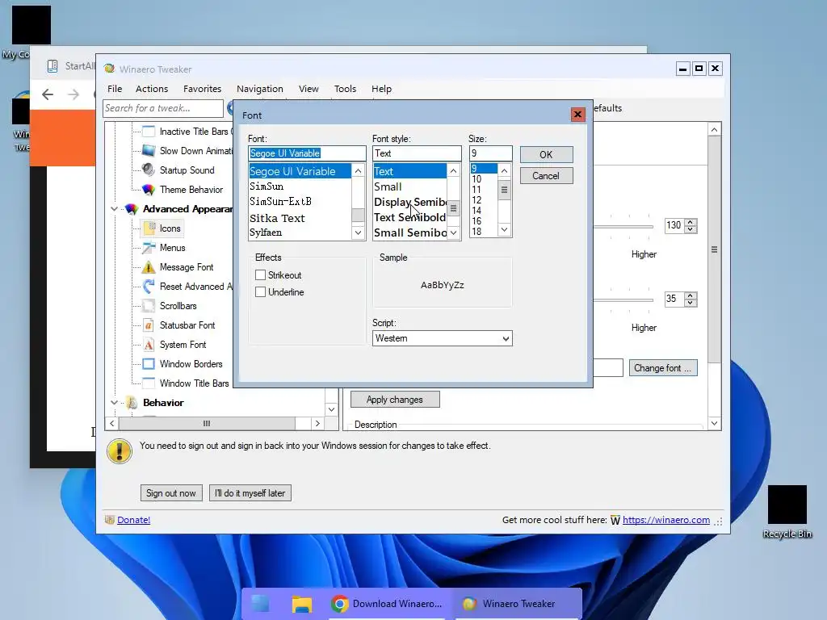Click the Winaero W site icon

[x=615, y=521]
